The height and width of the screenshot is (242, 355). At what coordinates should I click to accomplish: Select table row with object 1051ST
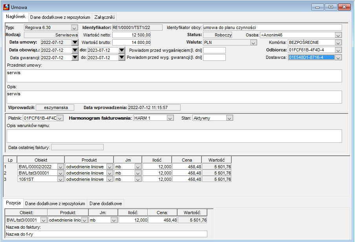pyautogui.click(x=117, y=179)
